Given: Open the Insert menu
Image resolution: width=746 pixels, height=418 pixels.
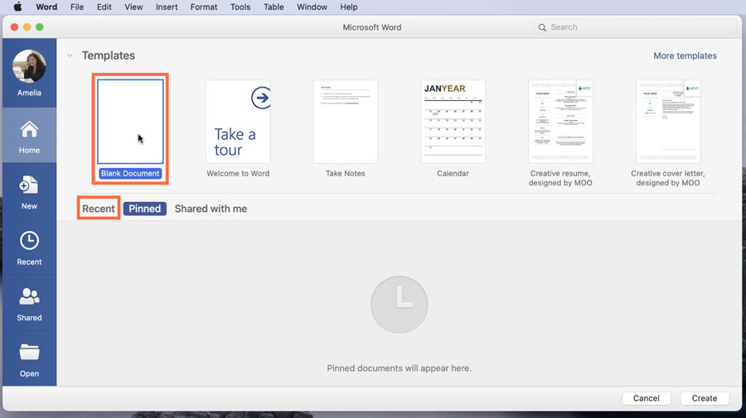Looking at the screenshot, I should point(167,7).
